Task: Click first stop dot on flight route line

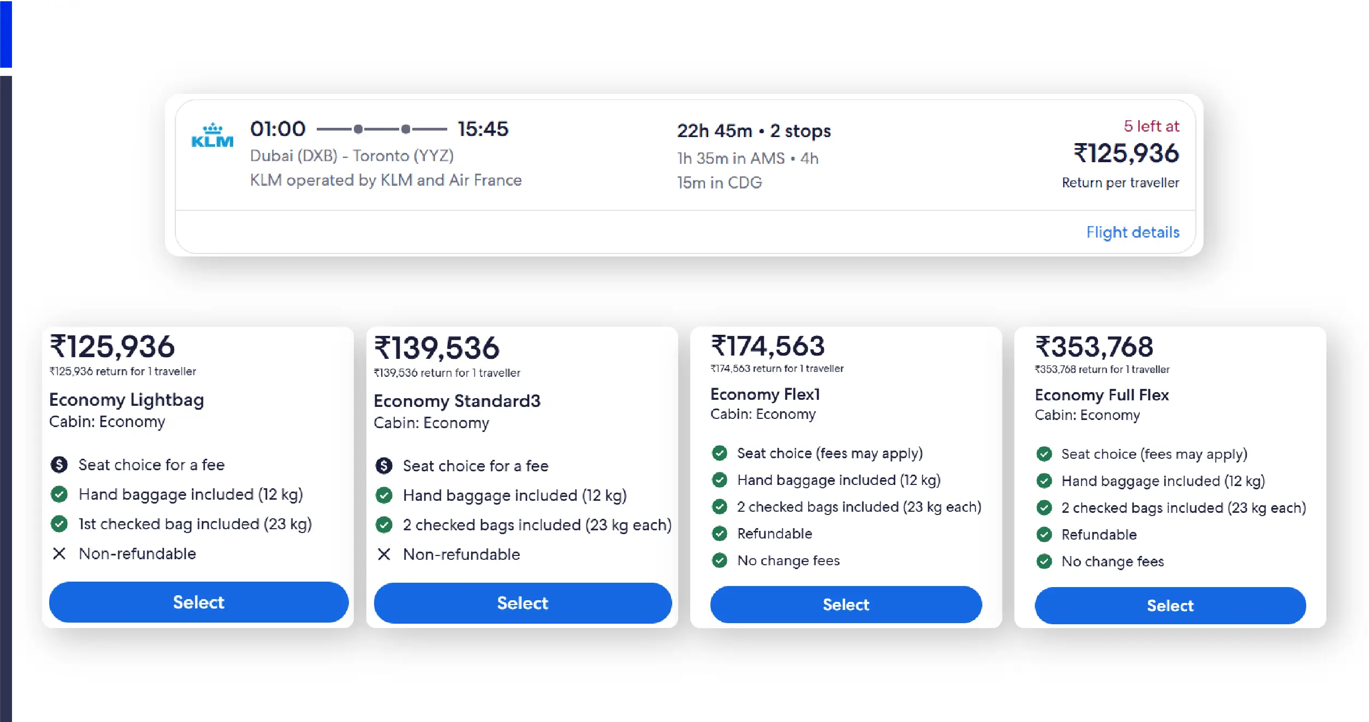Action: click(358, 129)
